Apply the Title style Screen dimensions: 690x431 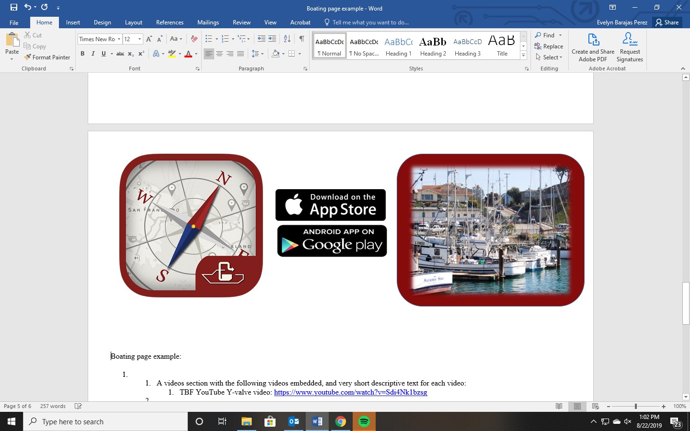502,46
